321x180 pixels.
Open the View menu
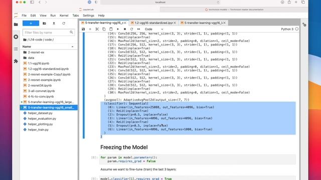coord(43,15)
